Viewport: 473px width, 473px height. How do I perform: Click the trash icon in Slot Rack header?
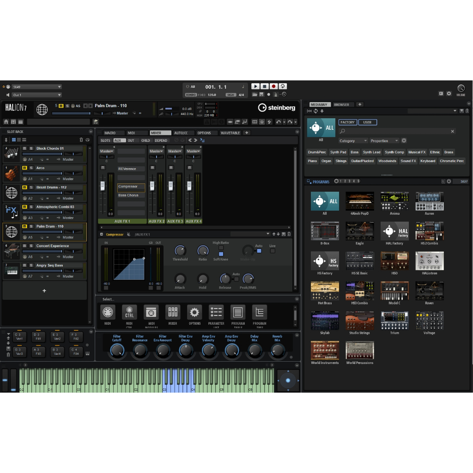81,139
